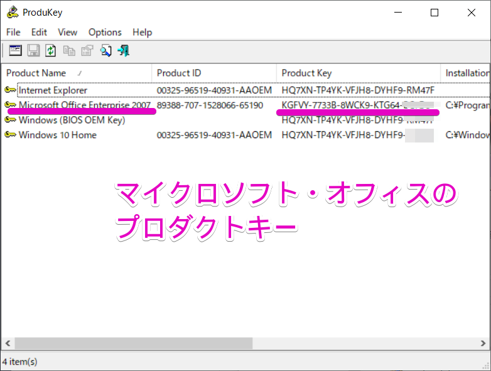Click horizontal scrollbar left arrow
The width and height of the screenshot is (491, 371).
pos(8,343)
